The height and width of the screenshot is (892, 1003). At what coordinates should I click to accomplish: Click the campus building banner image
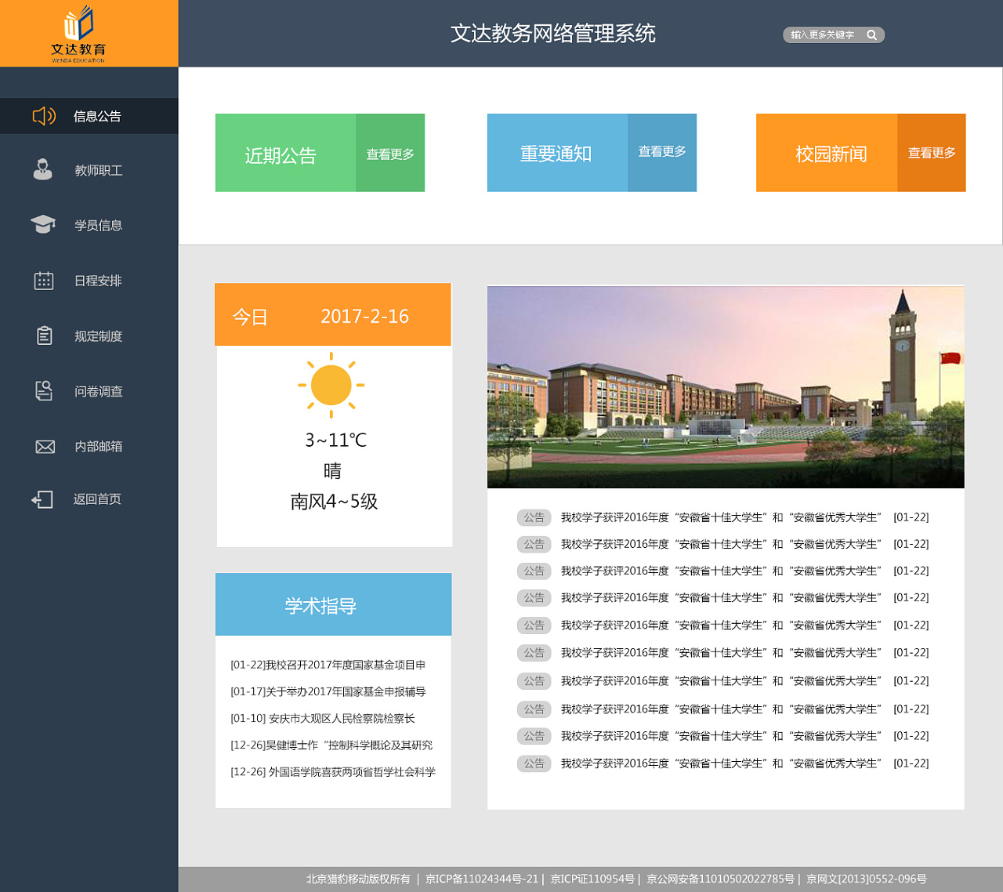pos(726,387)
